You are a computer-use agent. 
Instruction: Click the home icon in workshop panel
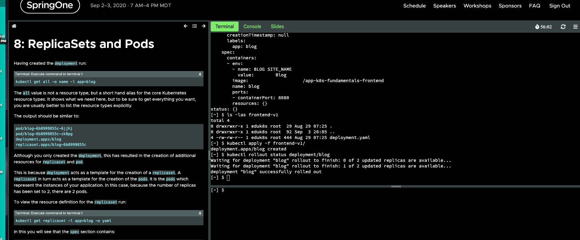[x=14, y=26]
